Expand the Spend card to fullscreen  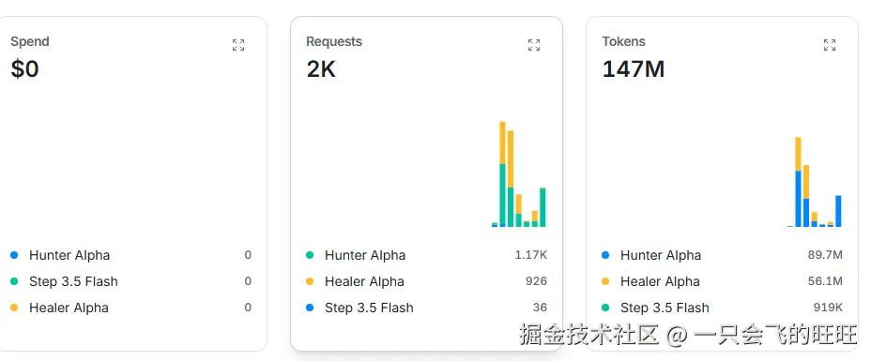pyautogui.click(x=238, y=45)
